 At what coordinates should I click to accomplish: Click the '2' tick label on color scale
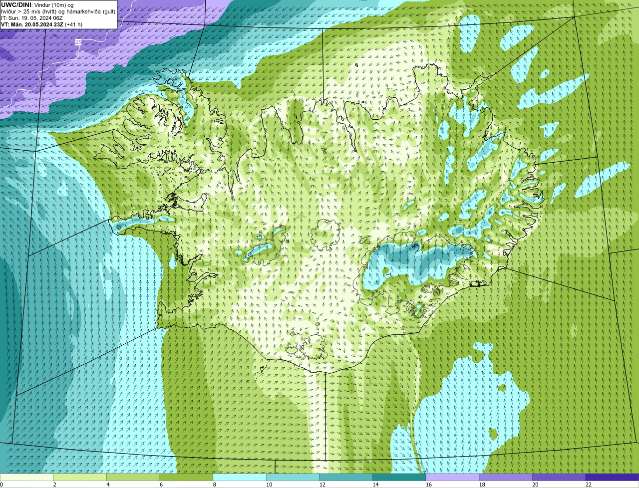(x=54, y=485)
